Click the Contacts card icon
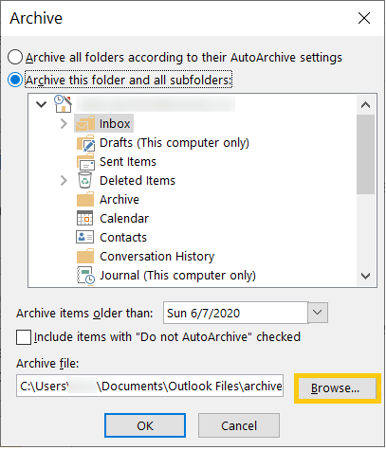386x450 pixels. [84, 237]
